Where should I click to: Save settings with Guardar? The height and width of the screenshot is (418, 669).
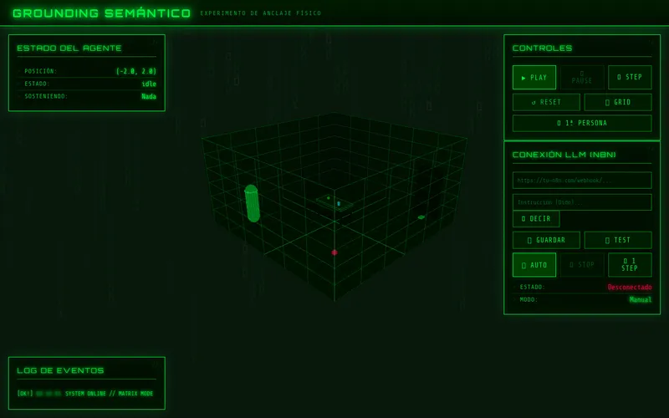click(546, 240)
